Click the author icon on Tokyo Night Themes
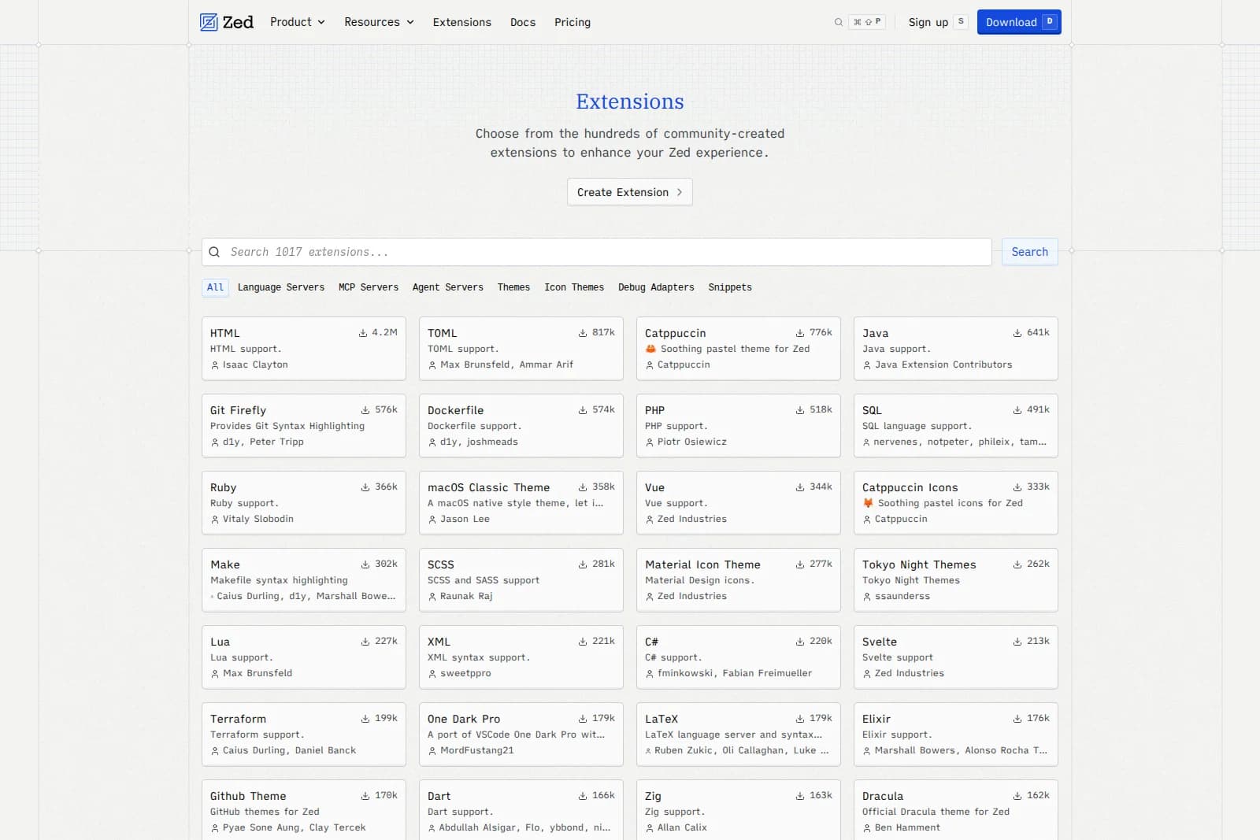The image size is (1260, 840). click(865, 596)
